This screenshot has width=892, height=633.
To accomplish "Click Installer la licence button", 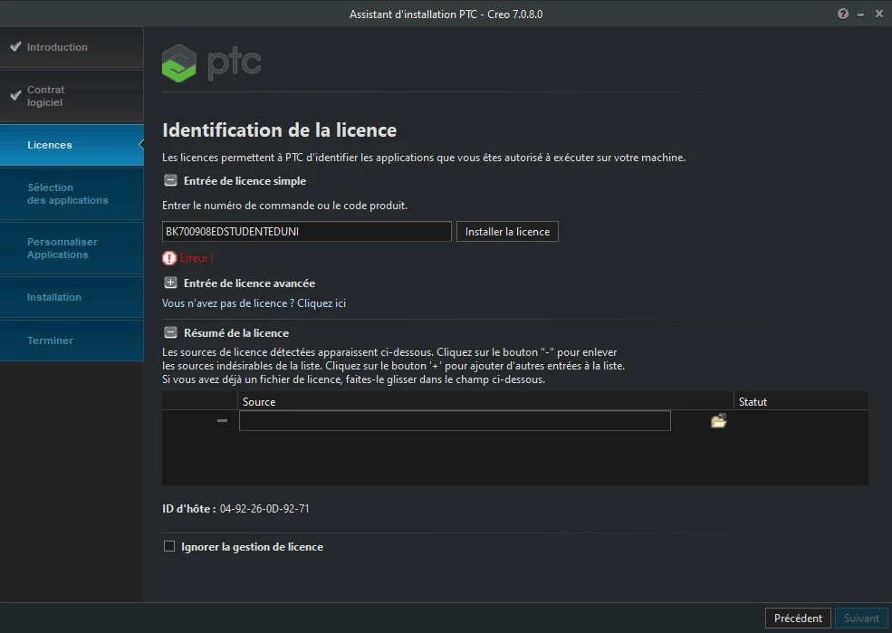I will (507, 232).
